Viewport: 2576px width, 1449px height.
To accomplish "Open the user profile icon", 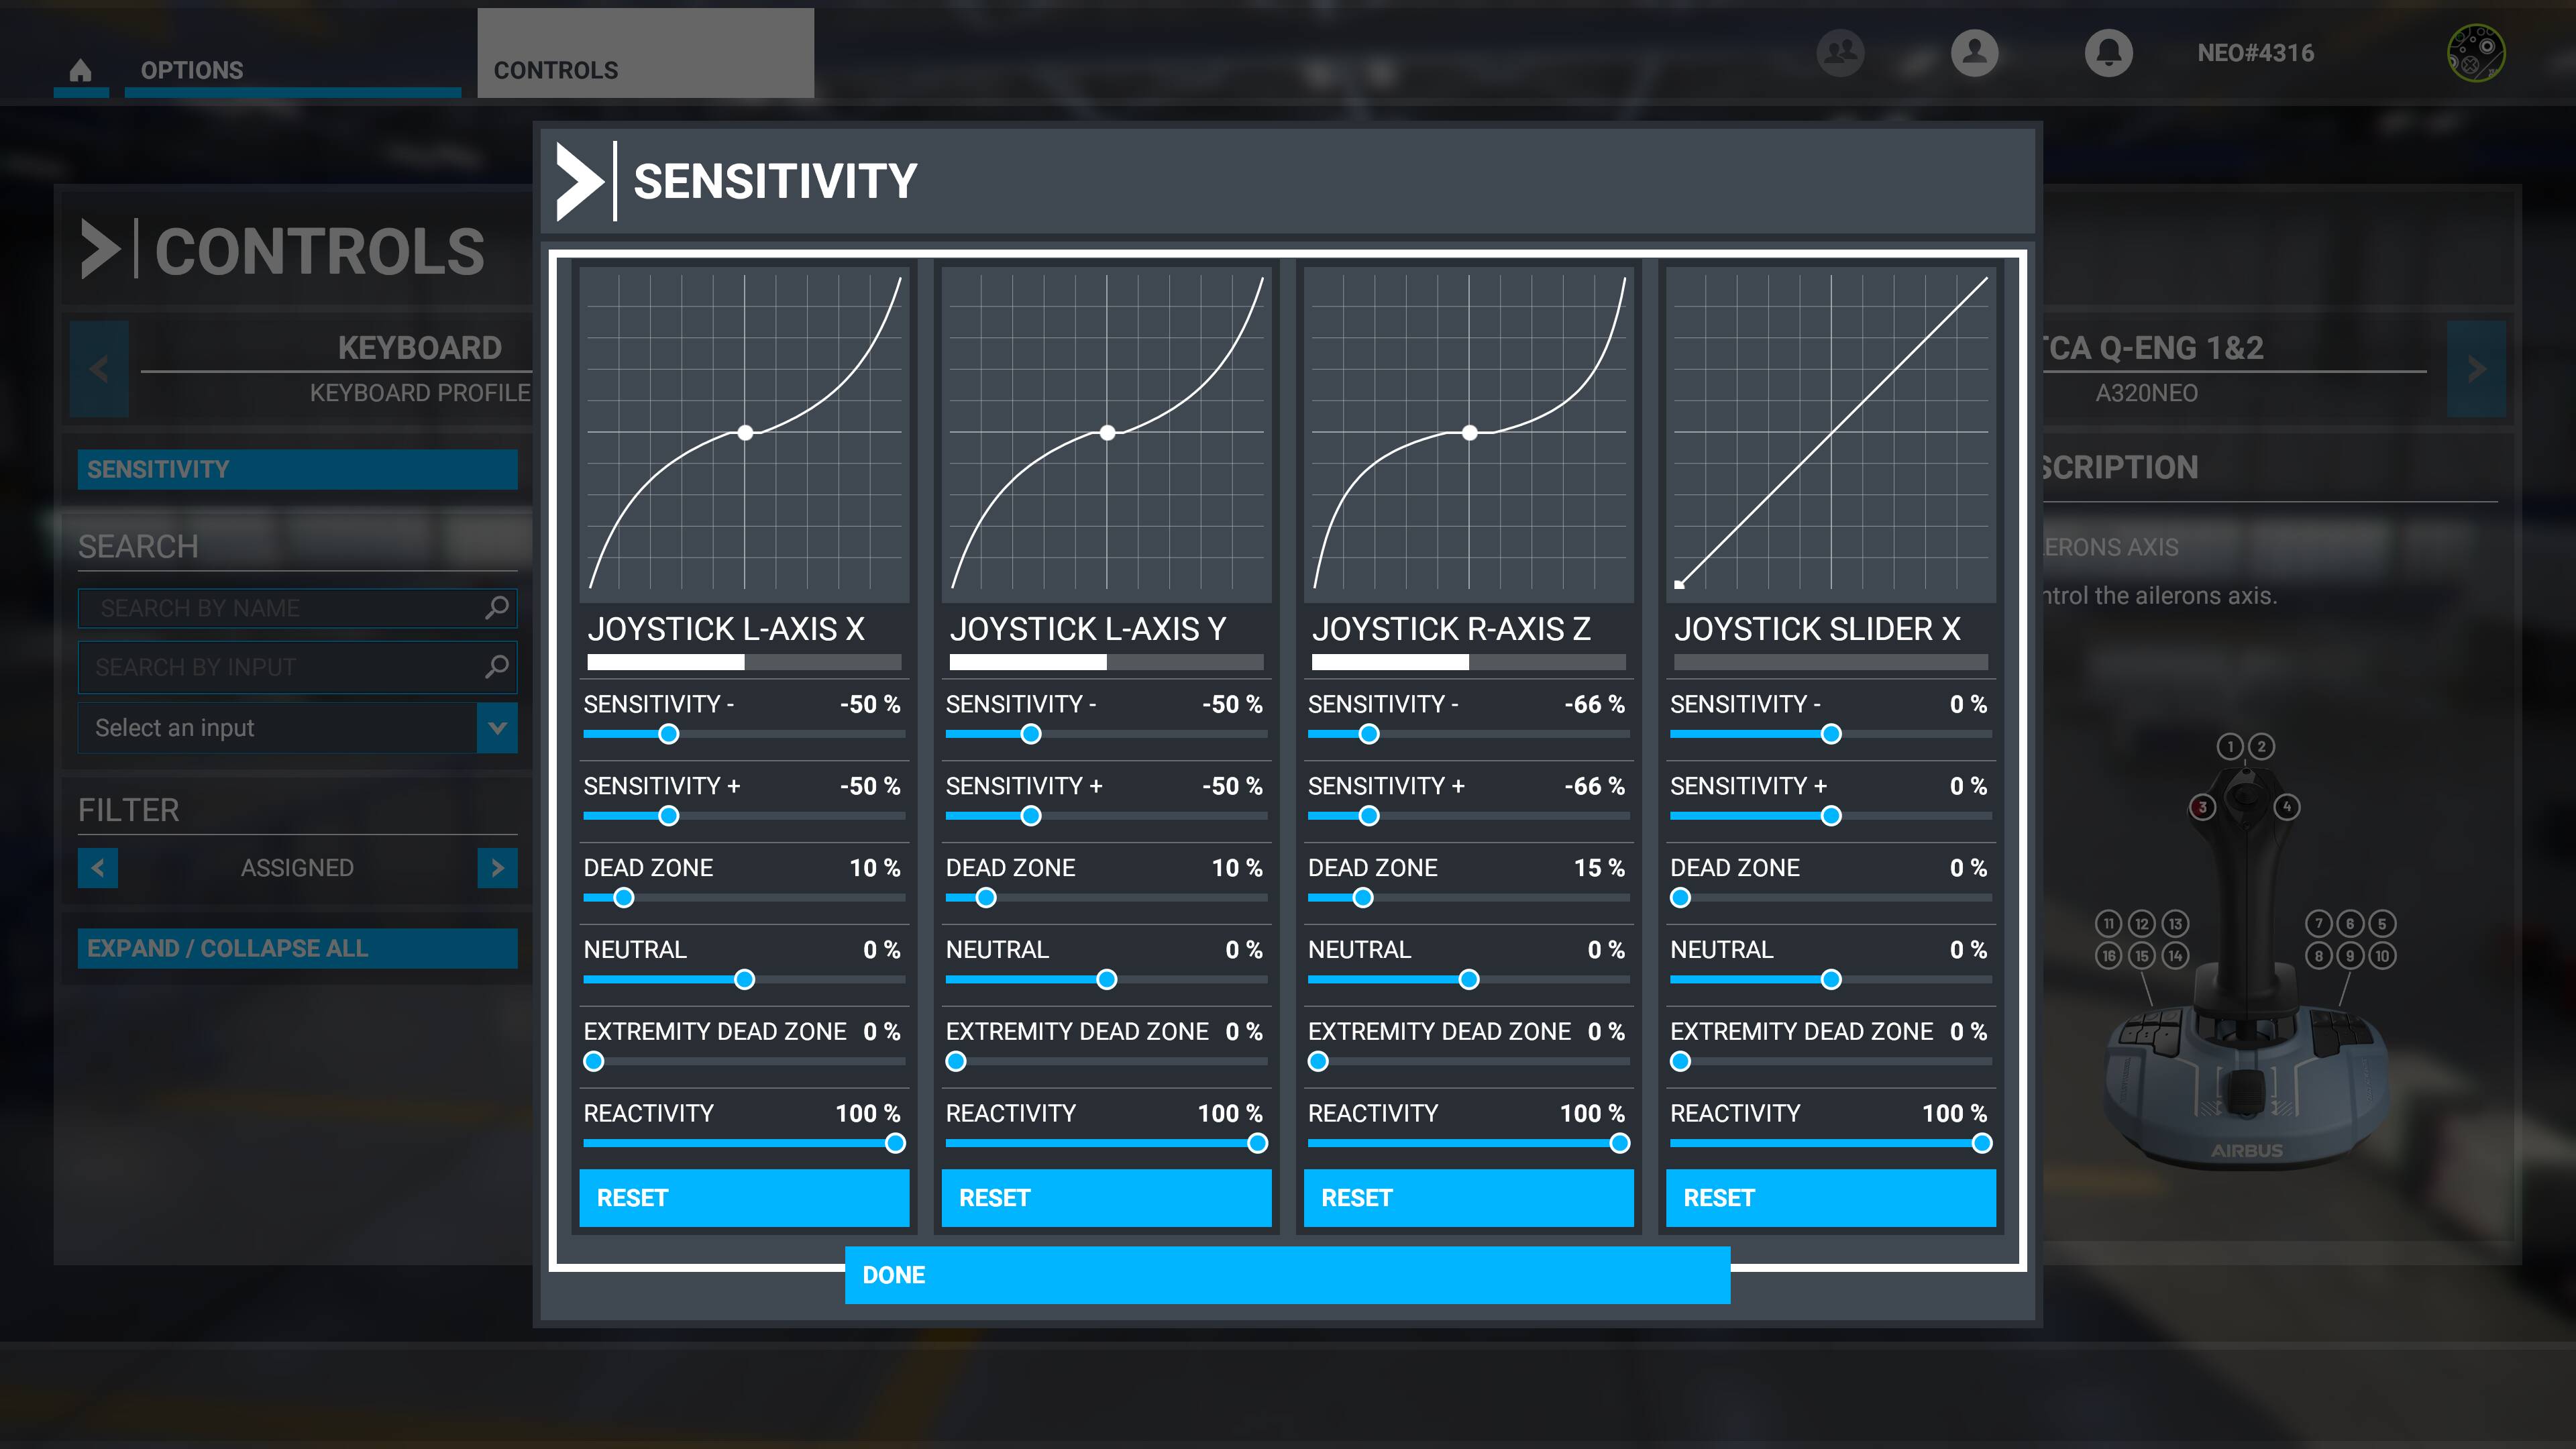I will click(1974, 52).
